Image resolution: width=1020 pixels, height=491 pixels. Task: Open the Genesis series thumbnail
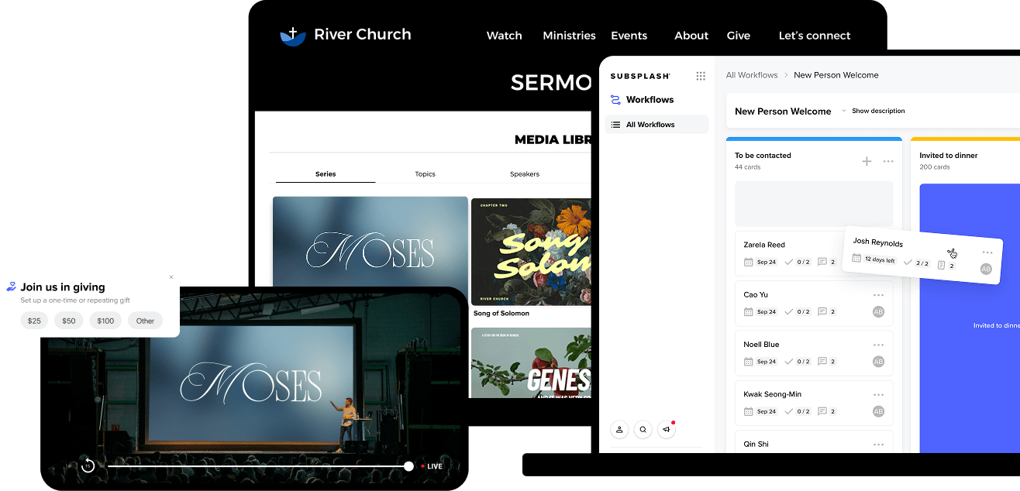pos(531,362)
